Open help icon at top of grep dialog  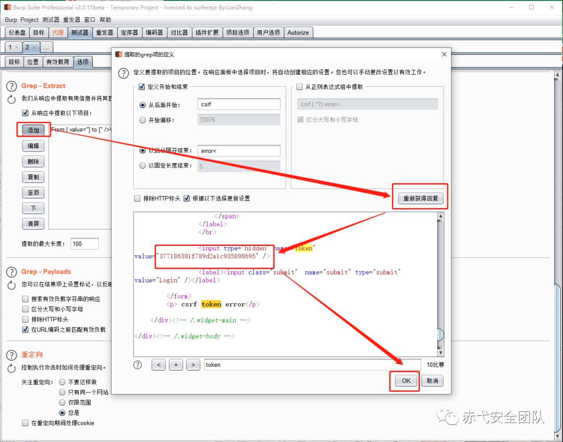(x=124, y=73)
